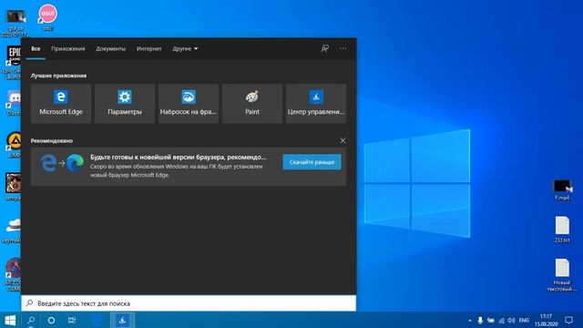Open Cortana circle in taskbar
The width and height of the screenshot is (583, 328).
tap(51, 320)
